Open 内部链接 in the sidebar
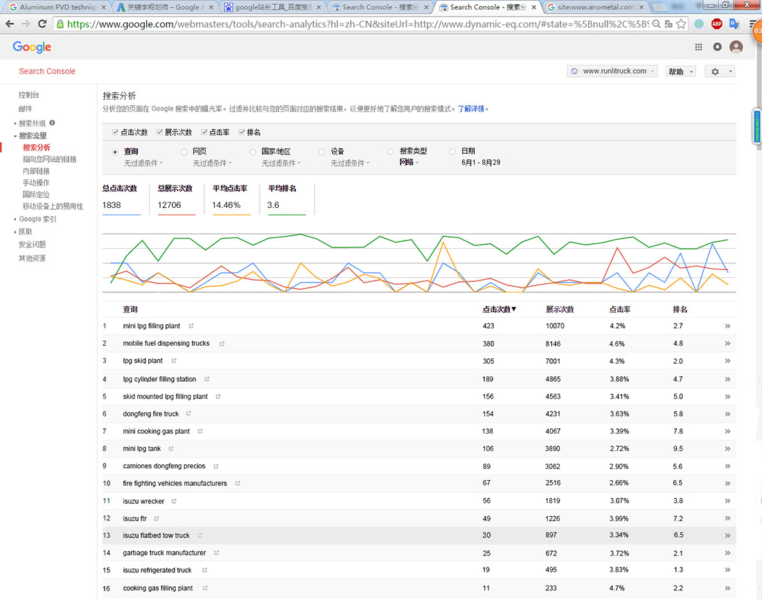 click(36, 171)
